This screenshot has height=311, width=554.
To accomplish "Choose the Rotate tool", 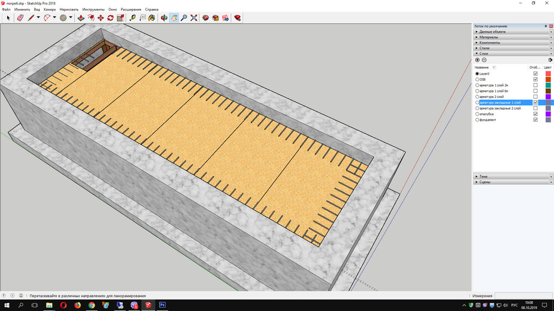I will [110, 18].
